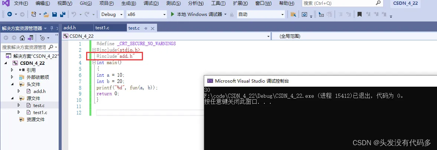Close the test.c tab
437x150 pixels.
click(x=153, y=28)
